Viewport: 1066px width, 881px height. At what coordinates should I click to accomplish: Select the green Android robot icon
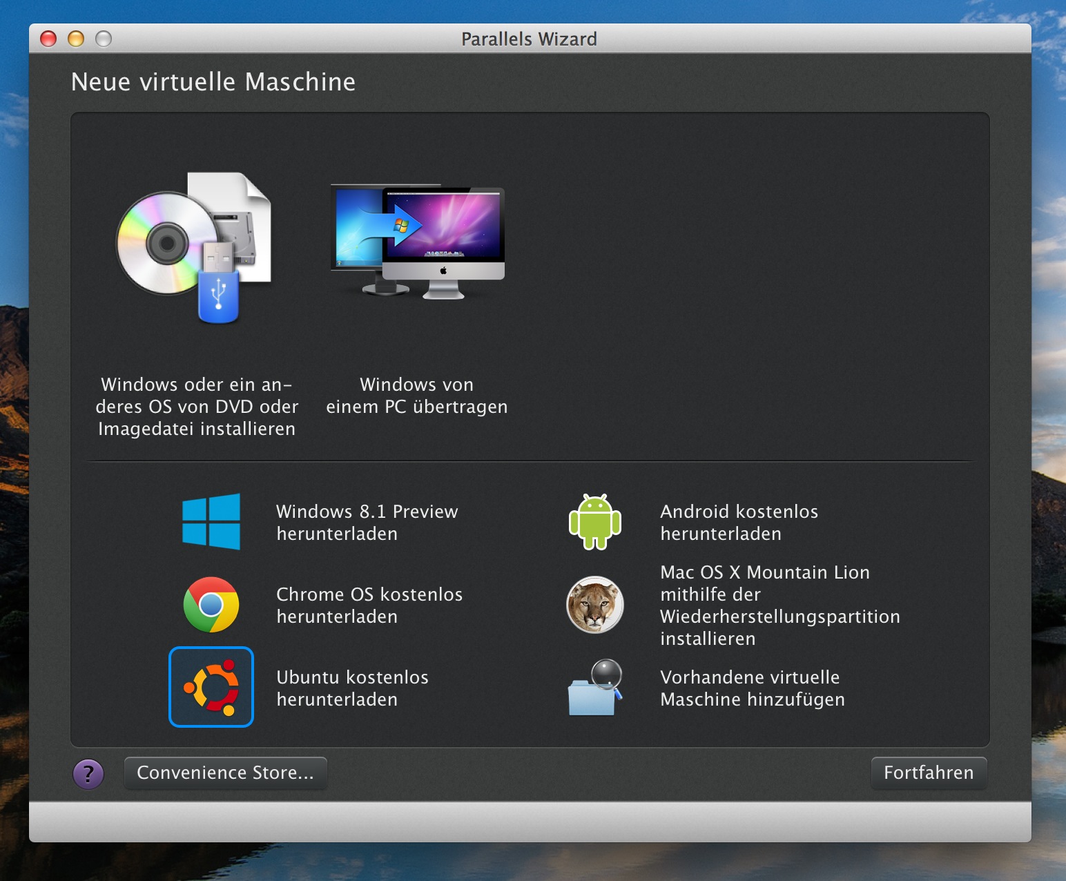594,522
